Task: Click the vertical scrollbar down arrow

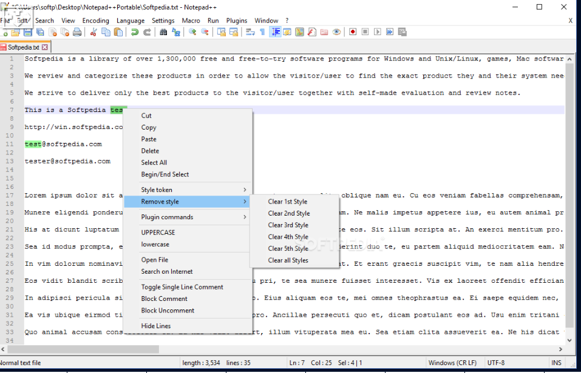Action: click(x=569, y=340)
